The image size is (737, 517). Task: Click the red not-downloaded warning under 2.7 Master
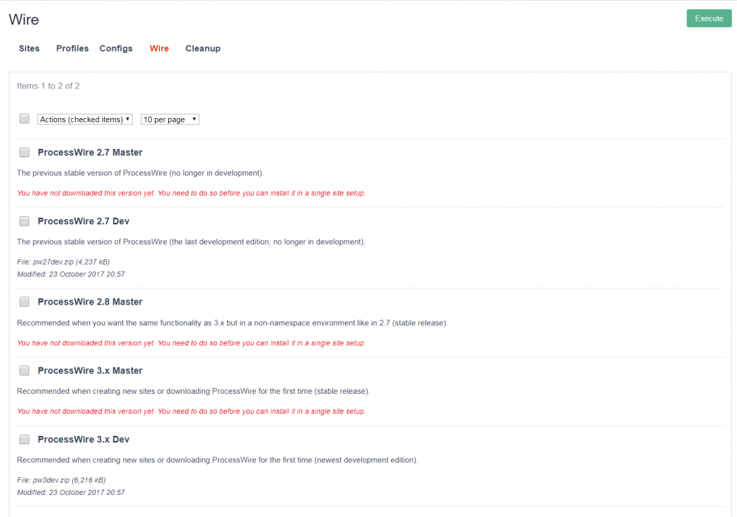coord(192,193)
